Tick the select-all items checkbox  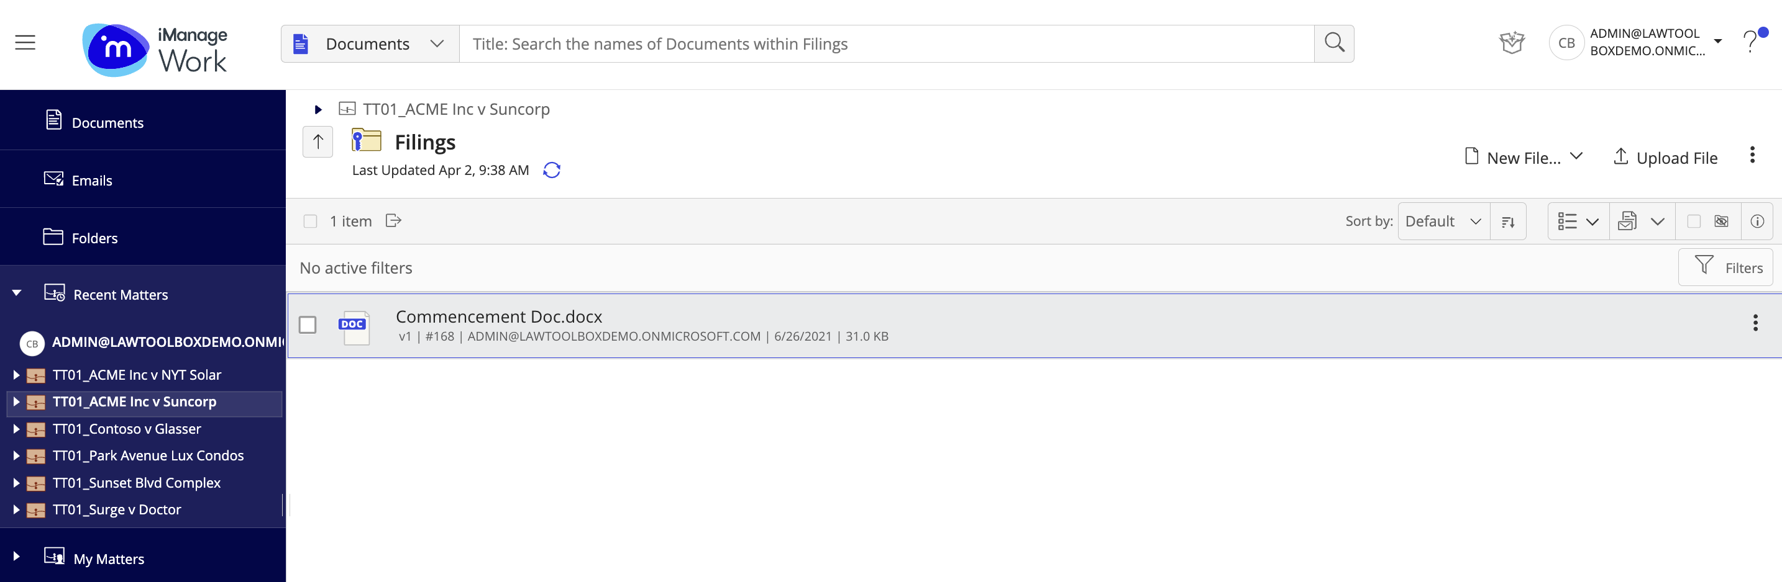[x=310, y=221]
